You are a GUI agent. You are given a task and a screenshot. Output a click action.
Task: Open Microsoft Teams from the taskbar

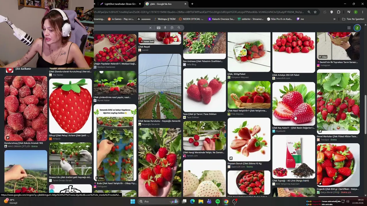(x=209, y=201)
